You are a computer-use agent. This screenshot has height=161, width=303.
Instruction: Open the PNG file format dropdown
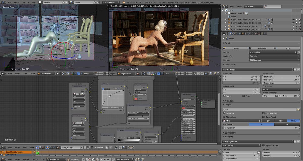coord(242,121)
